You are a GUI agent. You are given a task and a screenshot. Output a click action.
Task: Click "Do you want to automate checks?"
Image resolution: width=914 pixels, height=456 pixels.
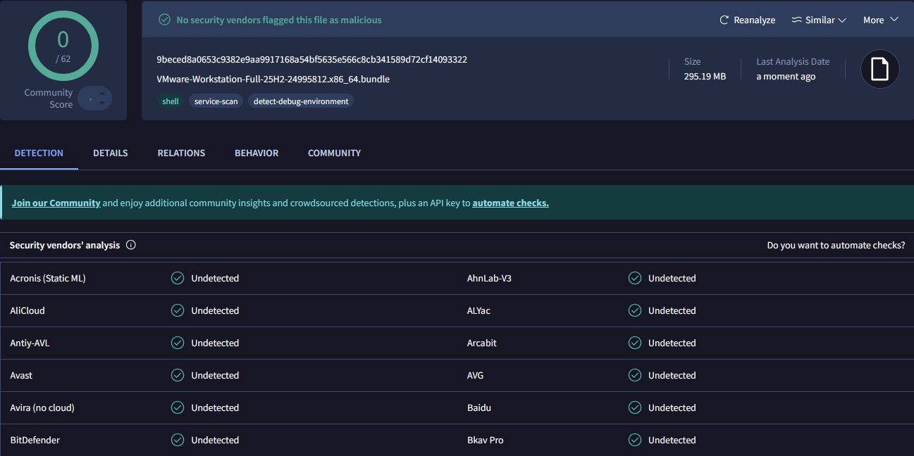coord(836,246)
